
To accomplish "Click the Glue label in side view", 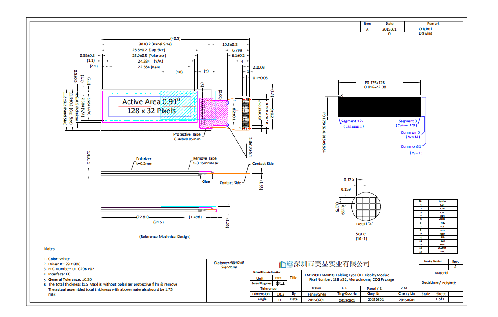I will 206,181.
